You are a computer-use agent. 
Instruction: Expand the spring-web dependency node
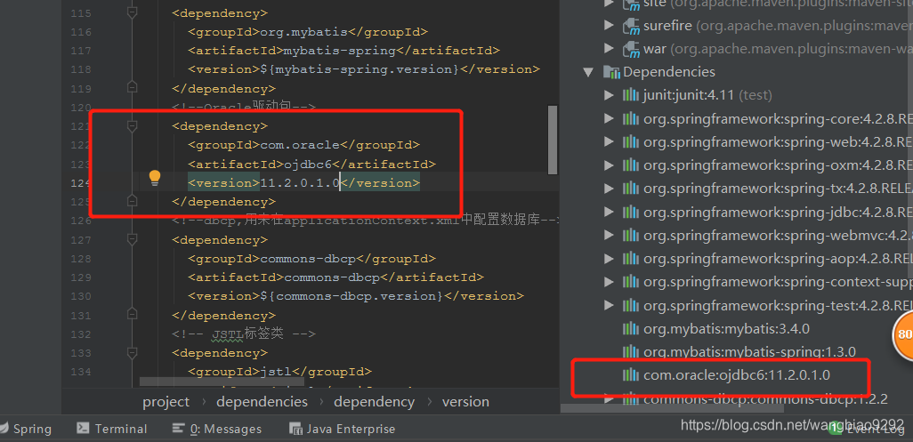(x=609, y=142)
